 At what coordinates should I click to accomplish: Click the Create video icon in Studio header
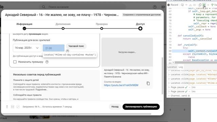(163, 7)
